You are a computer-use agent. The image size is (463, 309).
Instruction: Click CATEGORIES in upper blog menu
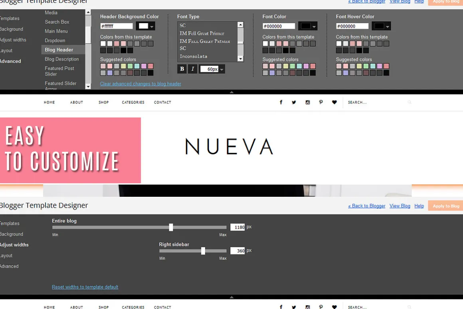[133, 102]
